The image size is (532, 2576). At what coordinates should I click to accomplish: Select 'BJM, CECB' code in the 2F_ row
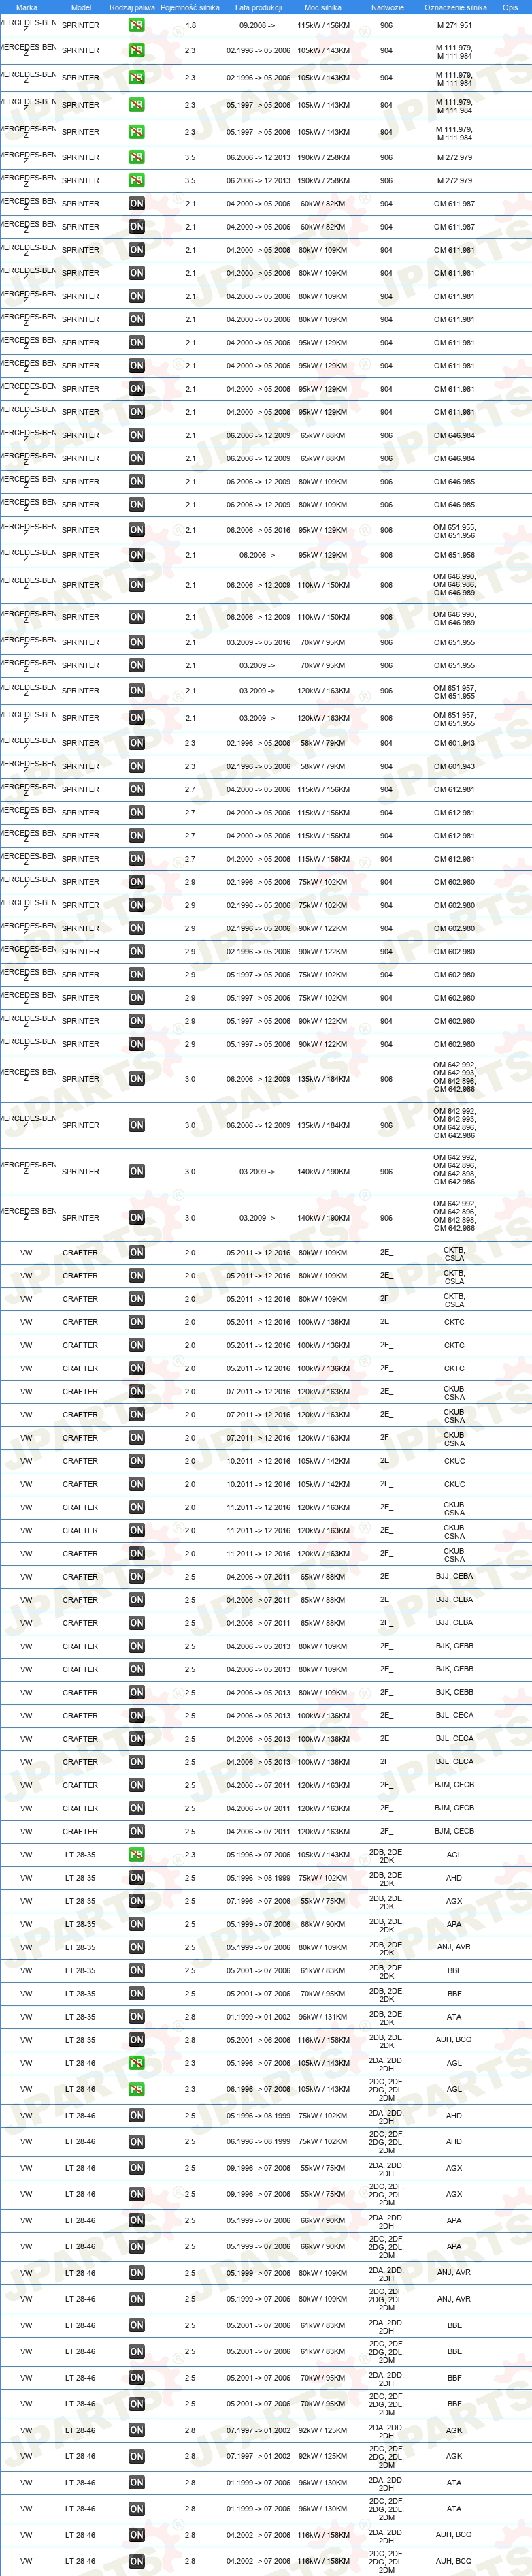pos(454,1831)
